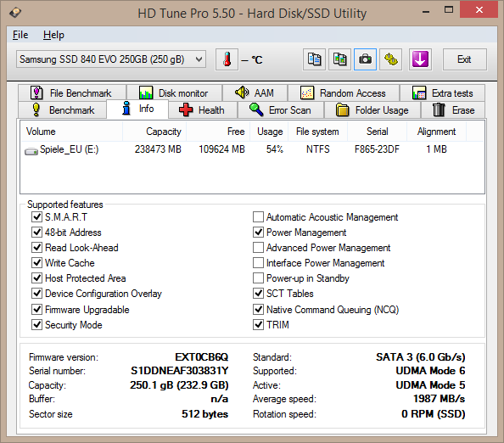Click the Exit button
Image resolution: width=504 pixels, height=443 pixels.
[x=464, y=59]
